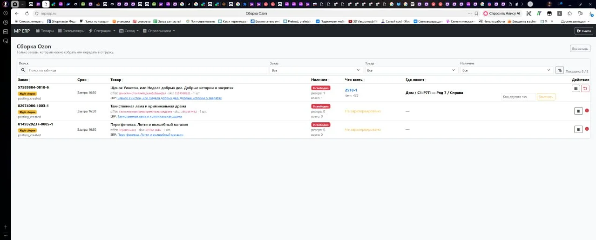
Task: Open ERP link Перо феникса. Лотти и волшебный магазин
Action: [x=150, y=135]
